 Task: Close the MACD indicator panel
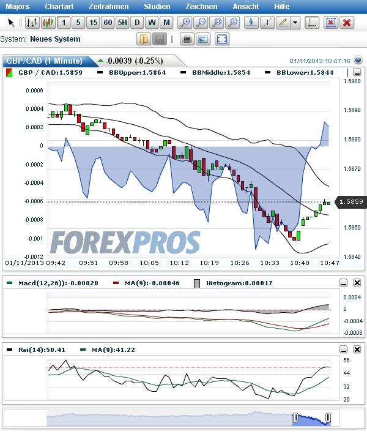click(x=357, y=283)
